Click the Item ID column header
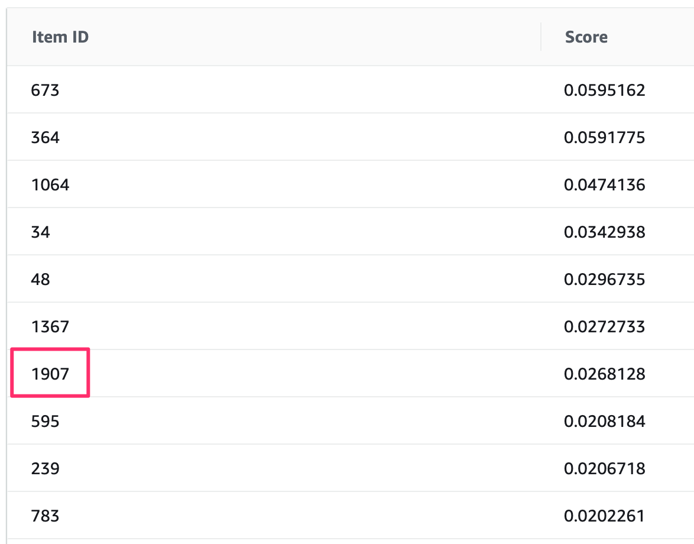This screenshot has height=544, width=694. coord(60,37)
